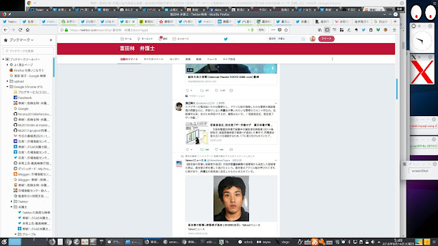Go to Twitter ホーム nav item
Viewport: 438px width, 246px height.
pyautogui.click(x=126, y=39)
